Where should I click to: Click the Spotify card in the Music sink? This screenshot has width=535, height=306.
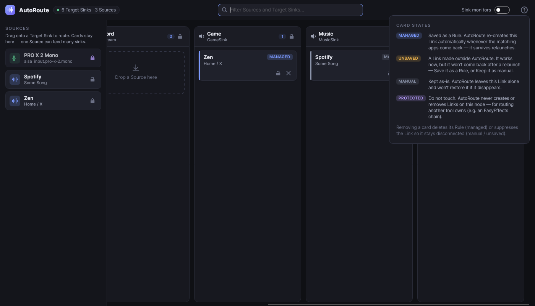[x=350, y=66]
